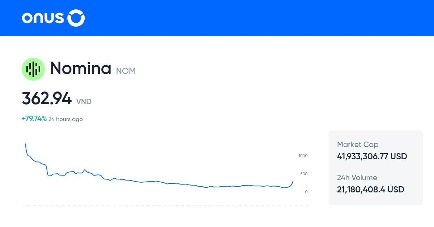This screenshot has height=227, width=434.
Task: Click the Market Cap label
Action: [x=357, y=144]
